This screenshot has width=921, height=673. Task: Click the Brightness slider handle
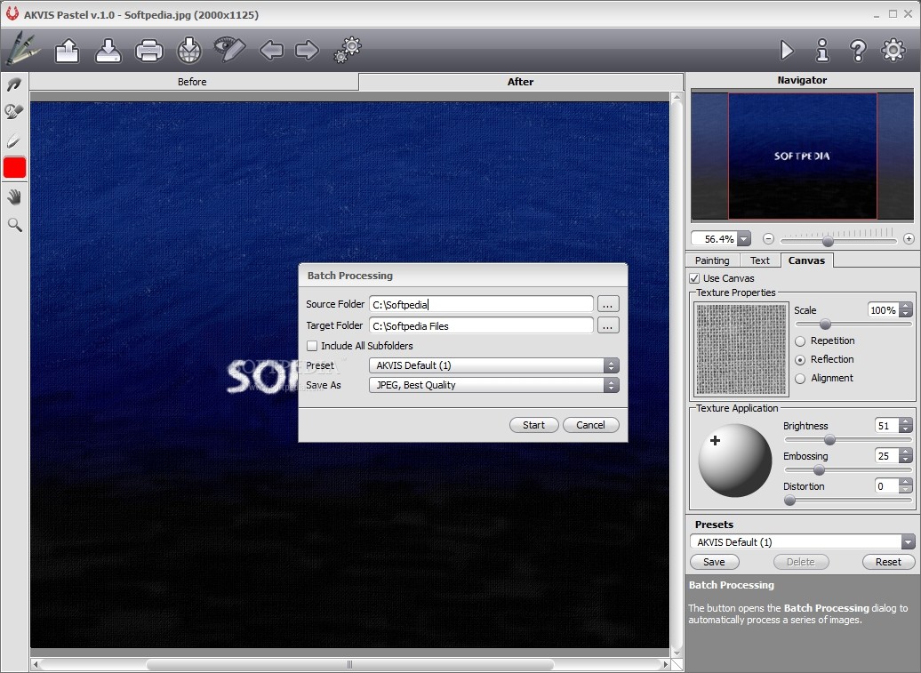click(x=829, y=440)
